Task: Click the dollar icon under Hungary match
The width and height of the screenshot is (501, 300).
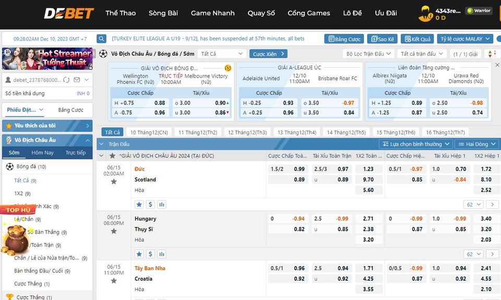Action: [150, 254]
